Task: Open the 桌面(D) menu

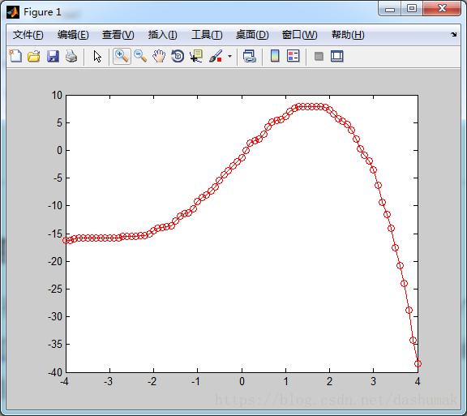Action: pyautogui.click(x=252, y=35)
